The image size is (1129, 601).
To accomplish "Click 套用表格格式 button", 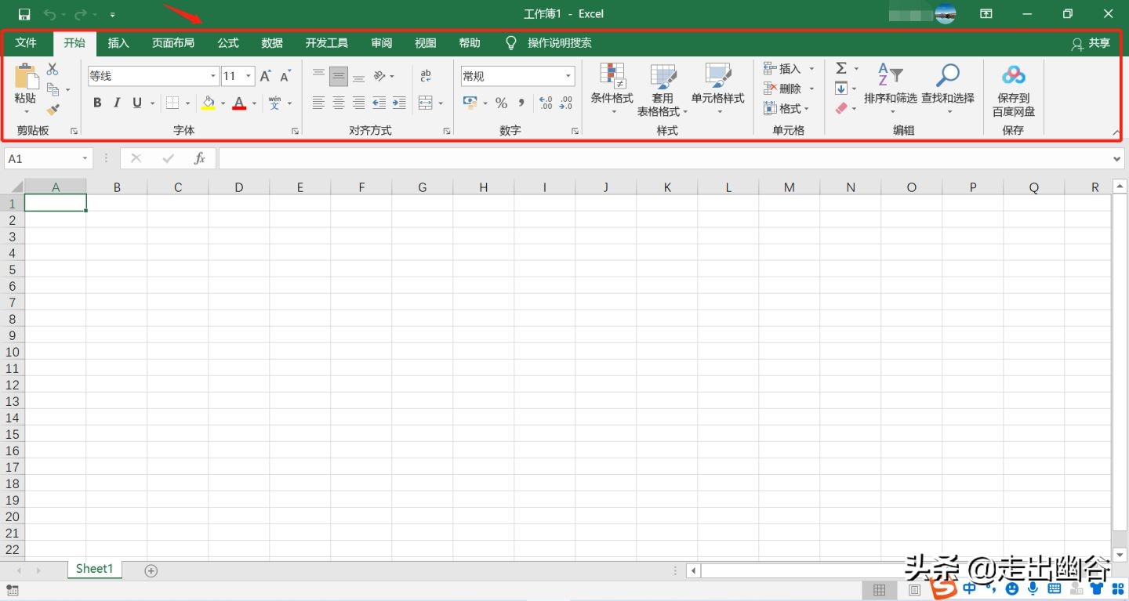I will tap(663, 90).
